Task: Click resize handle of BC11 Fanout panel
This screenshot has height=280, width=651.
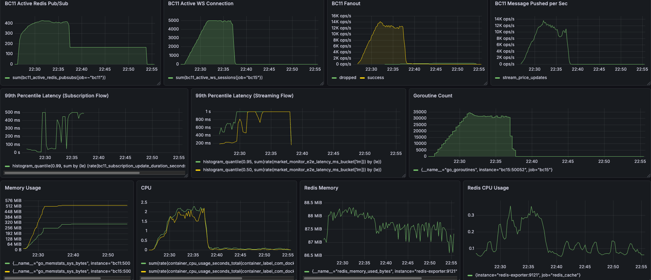Action: (x=485, y=84)
